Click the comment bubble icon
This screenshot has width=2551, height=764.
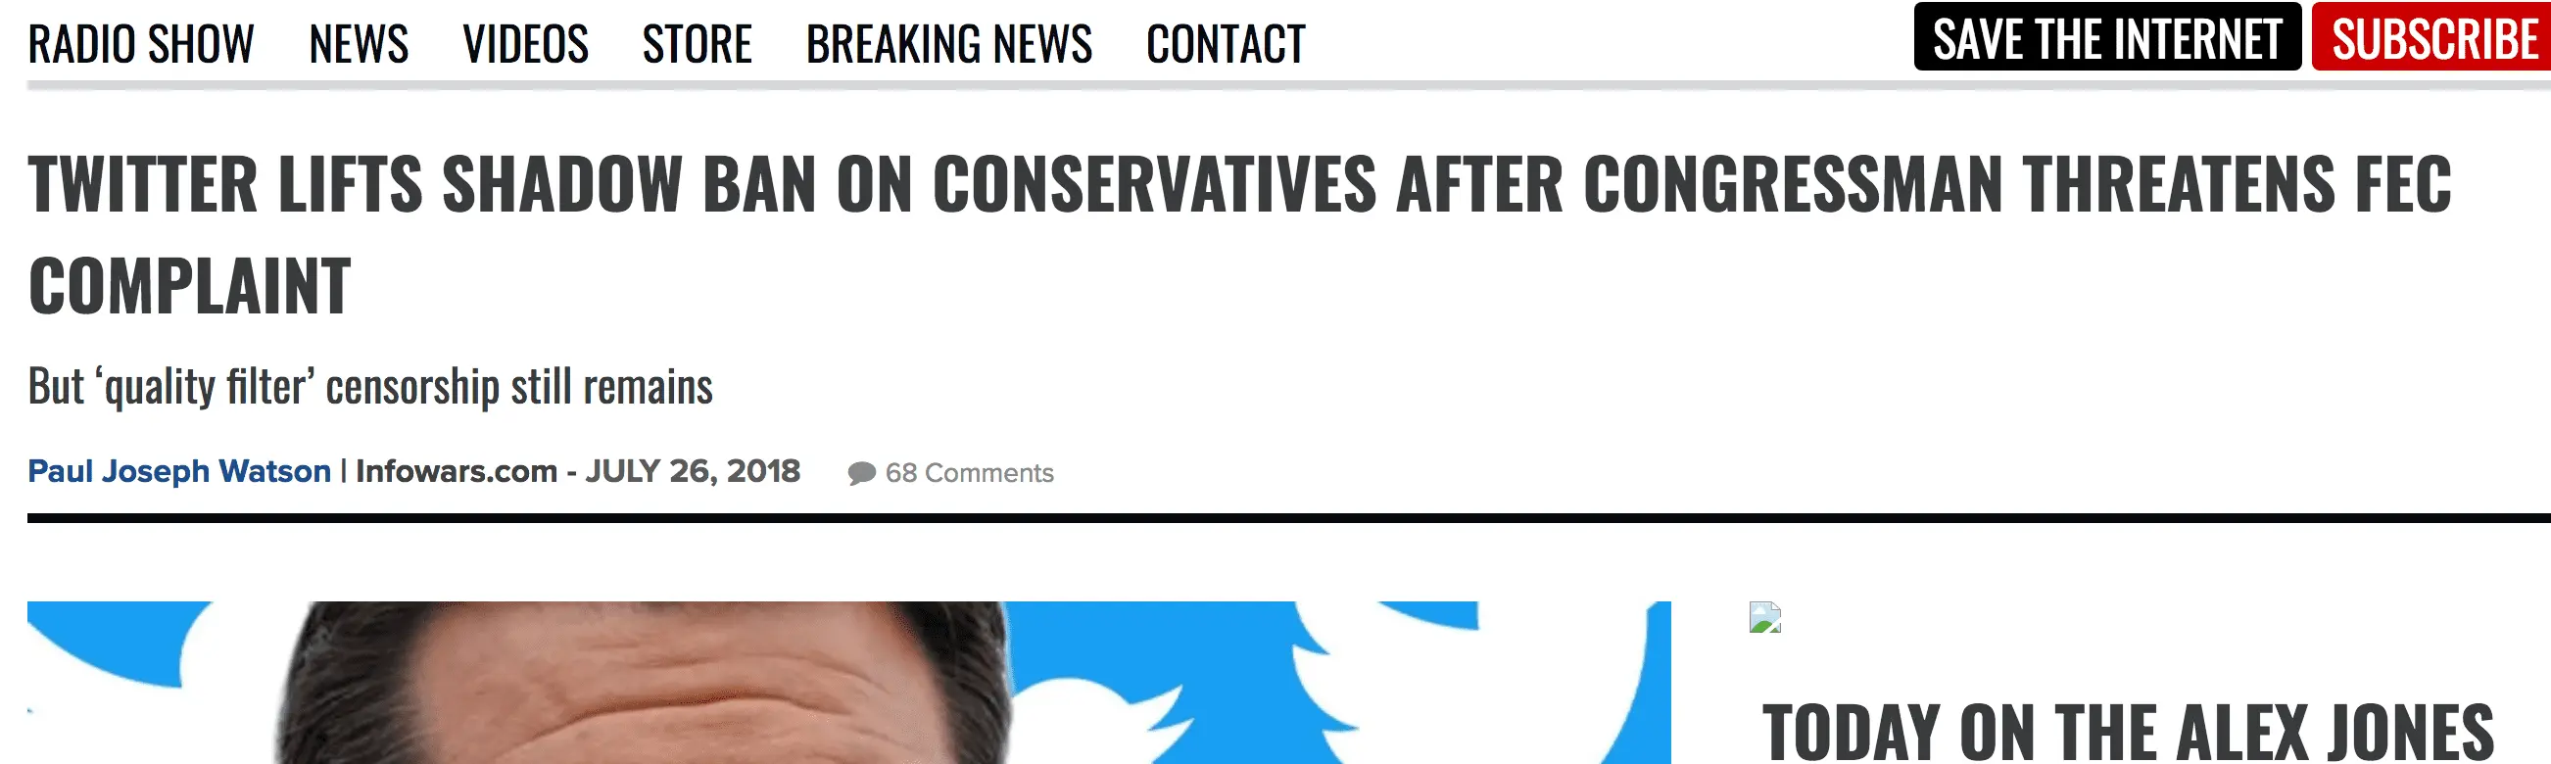861,474
